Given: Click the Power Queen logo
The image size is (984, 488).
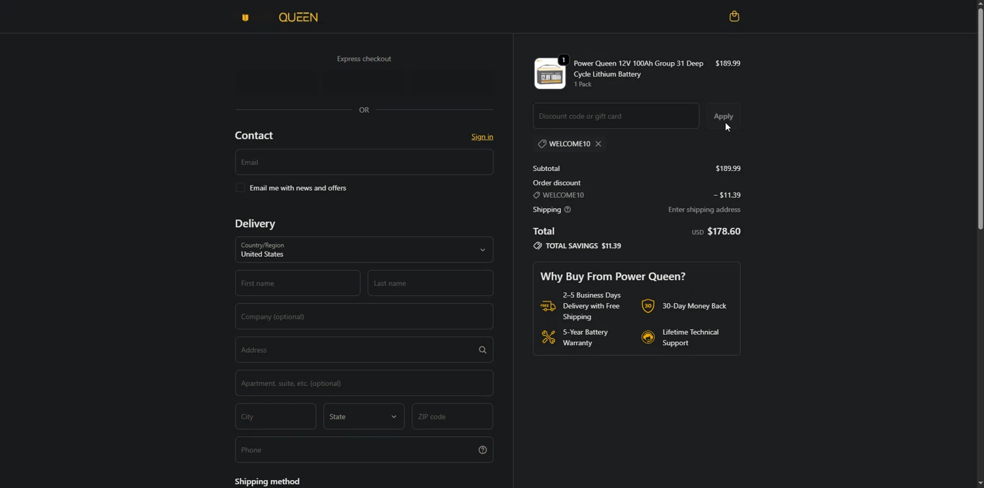Looking at the screenshot, I should pos(280,17).
